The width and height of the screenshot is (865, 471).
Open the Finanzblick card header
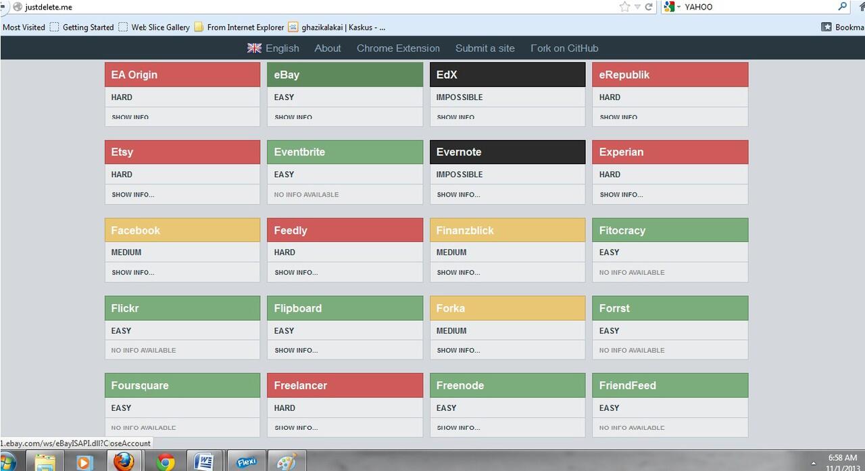(508, 230)
